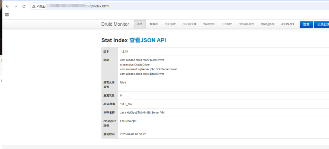Open the Spring监控 tab
Viewport: 329px width, 149px height.
[268, 24]
